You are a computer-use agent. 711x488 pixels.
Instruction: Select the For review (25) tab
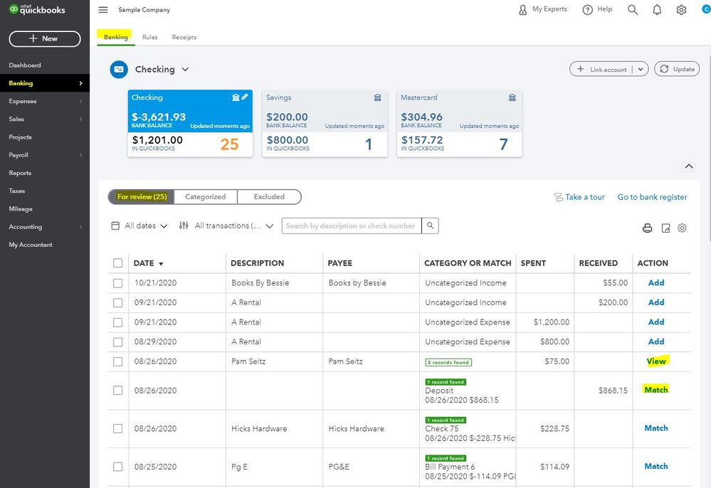142,196
